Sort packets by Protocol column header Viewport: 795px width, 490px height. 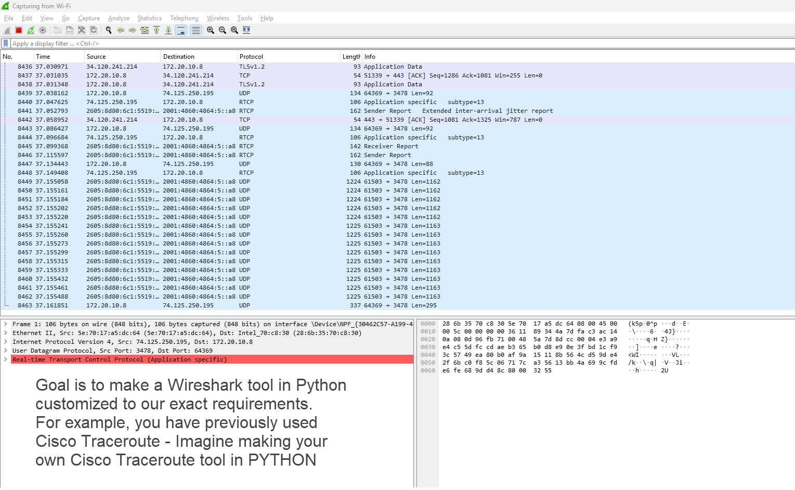[x=251, y=57]
